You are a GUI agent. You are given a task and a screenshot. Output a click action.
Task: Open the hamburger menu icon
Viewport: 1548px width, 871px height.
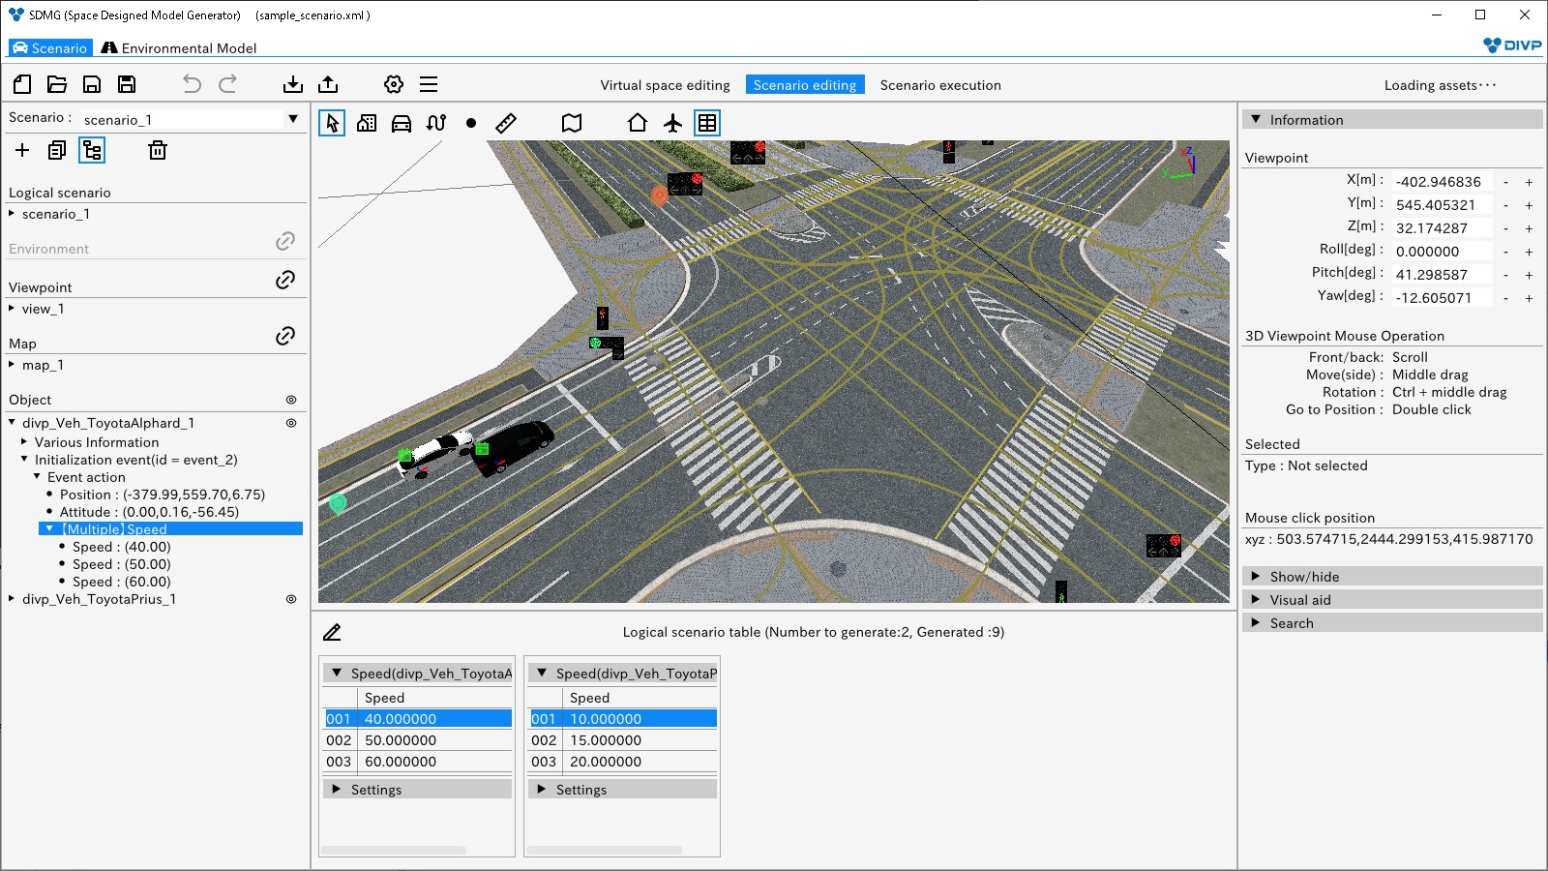[x=429, y=84]
